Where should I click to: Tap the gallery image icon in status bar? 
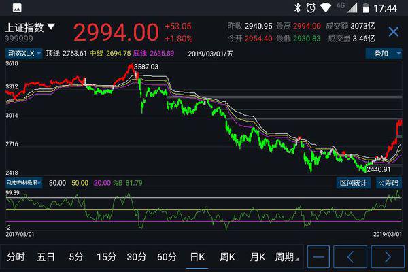pos(17,7)
